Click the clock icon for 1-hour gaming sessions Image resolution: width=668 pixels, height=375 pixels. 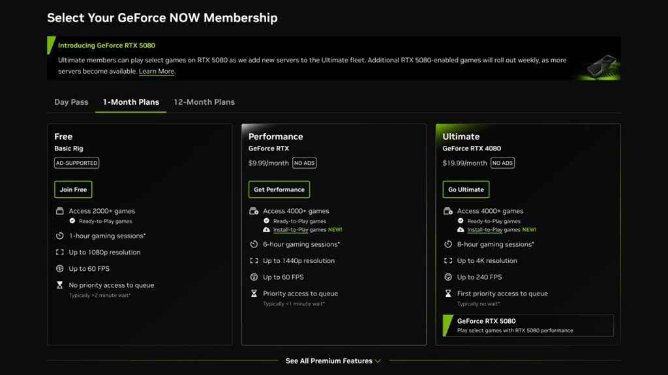click(58, 236)
